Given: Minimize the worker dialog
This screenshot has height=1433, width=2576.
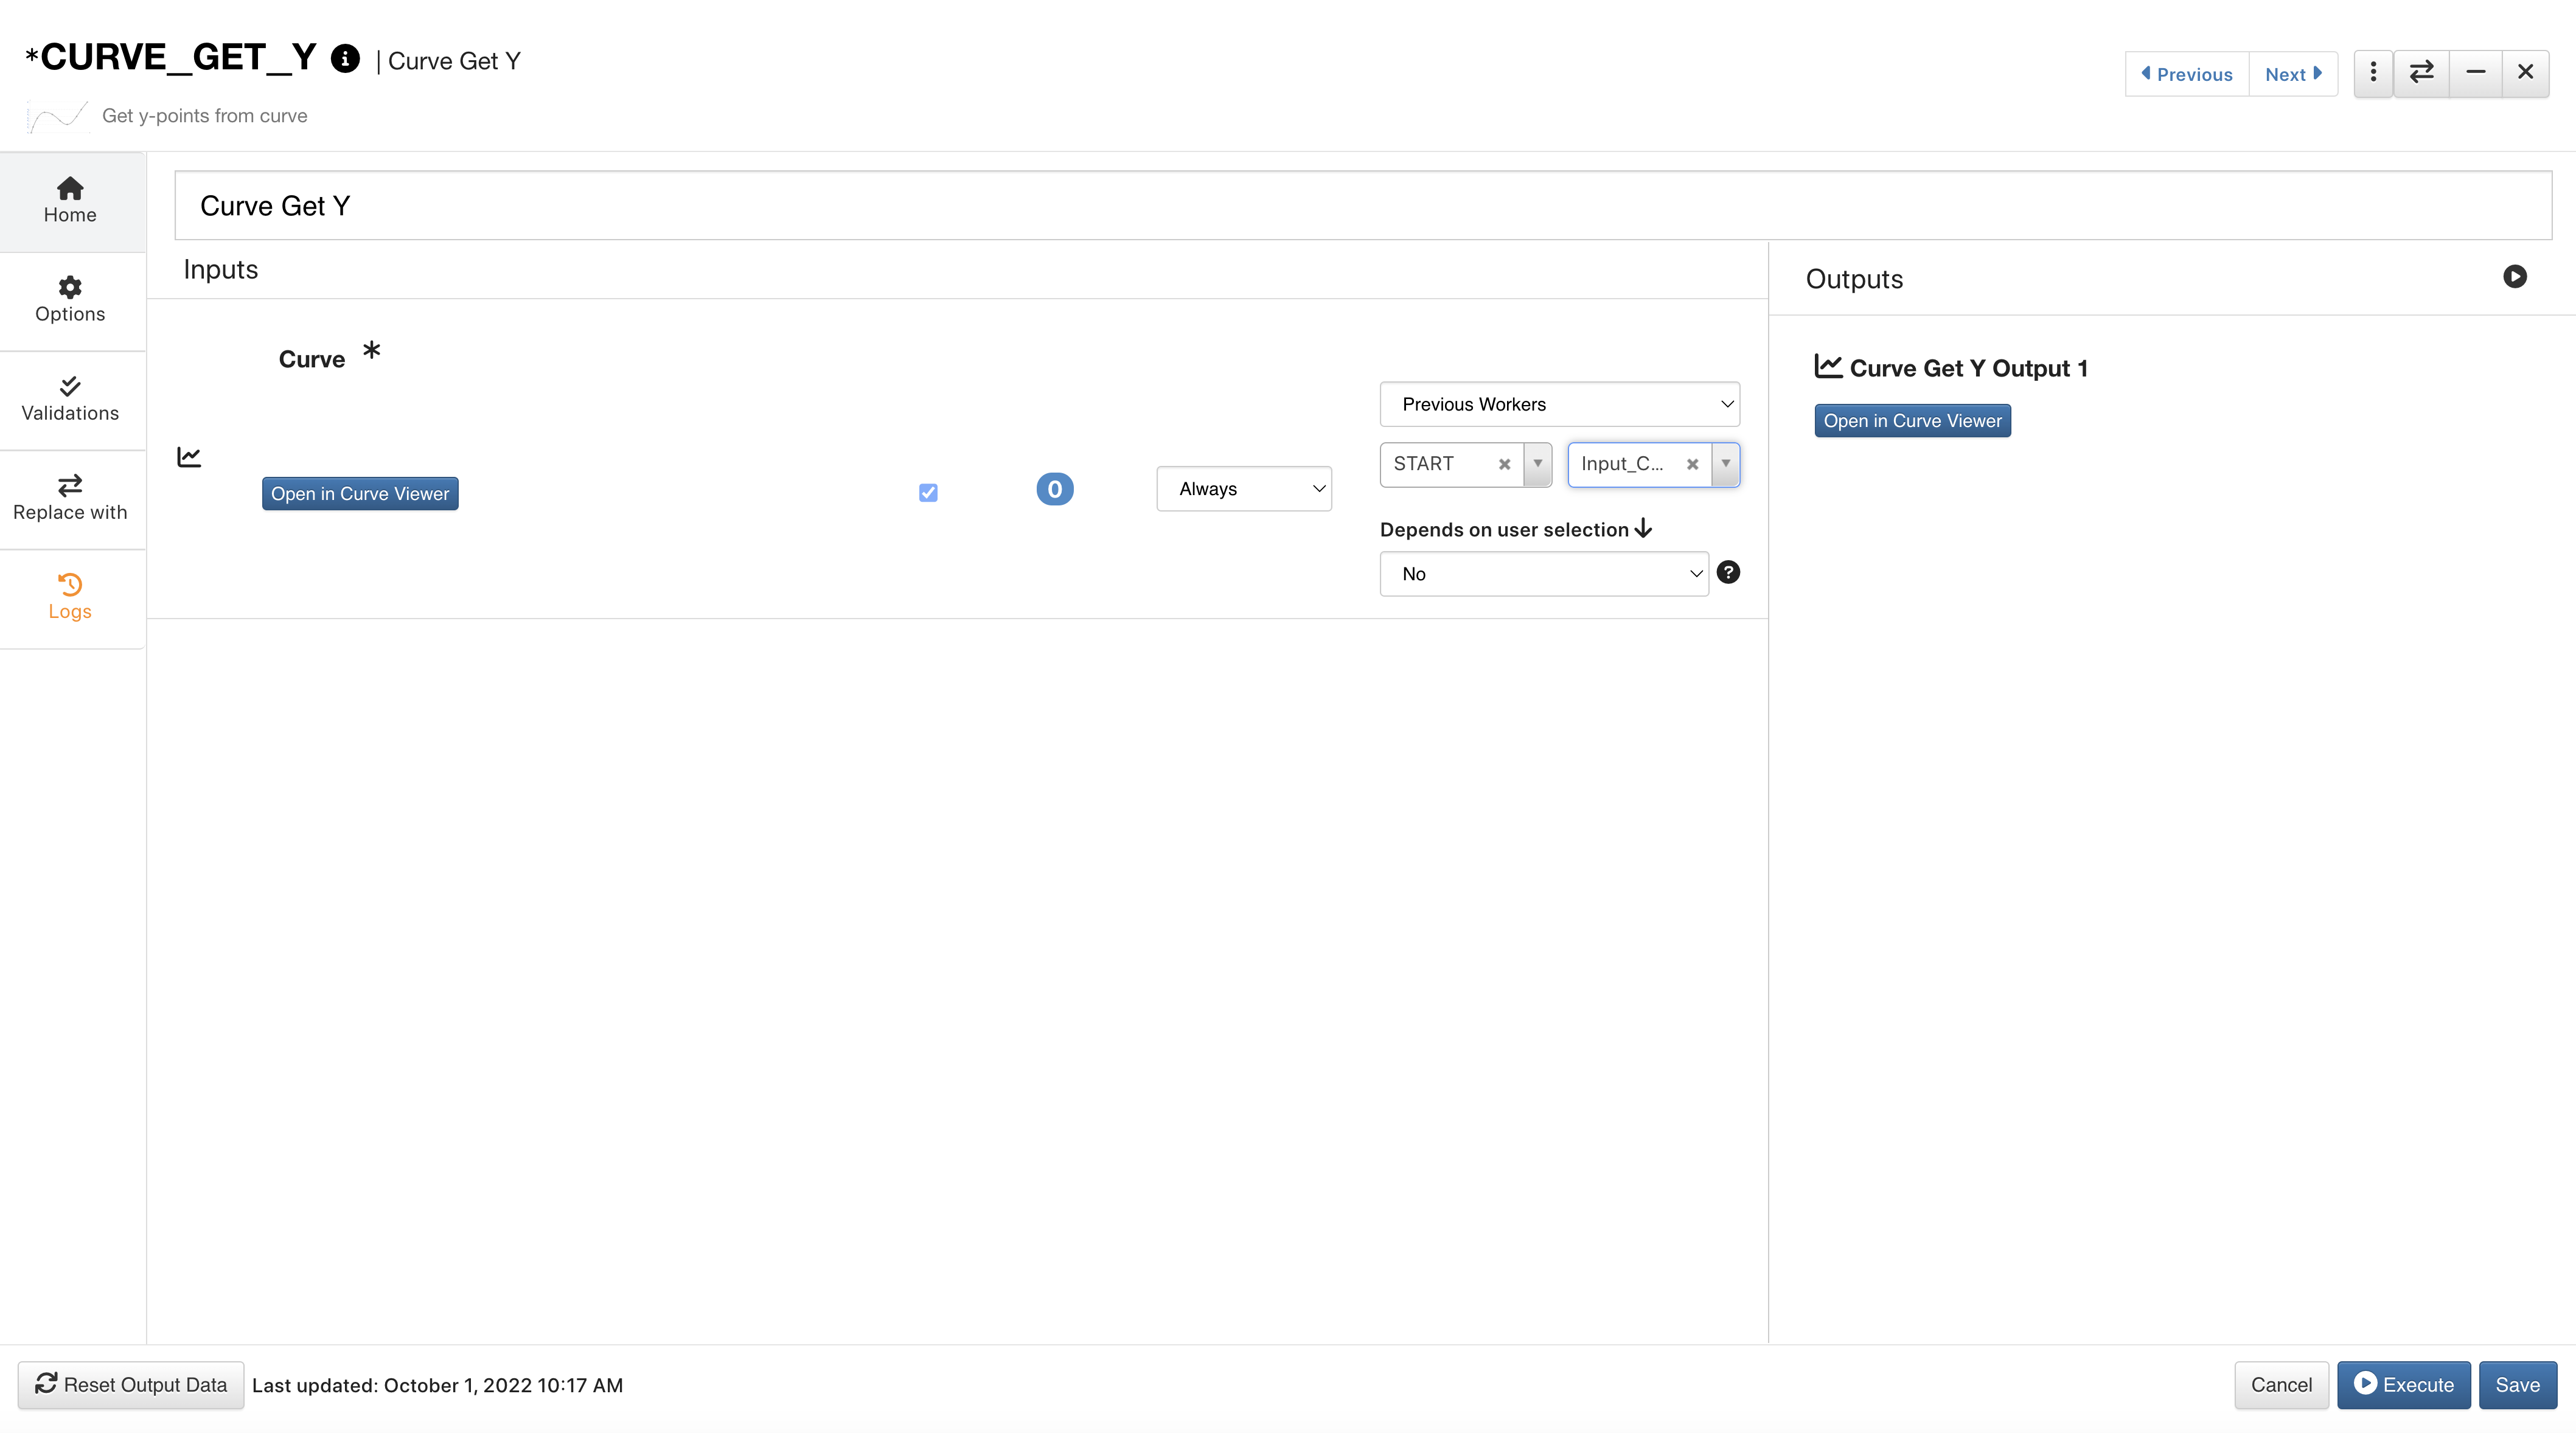Looking at the screenshot, I should 2475,73.
